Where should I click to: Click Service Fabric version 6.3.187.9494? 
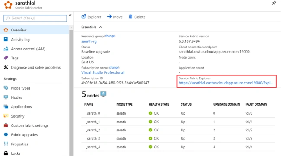coord(189,41)
